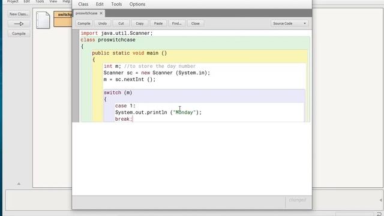Click the class proswitchcase declaration line

108,40
